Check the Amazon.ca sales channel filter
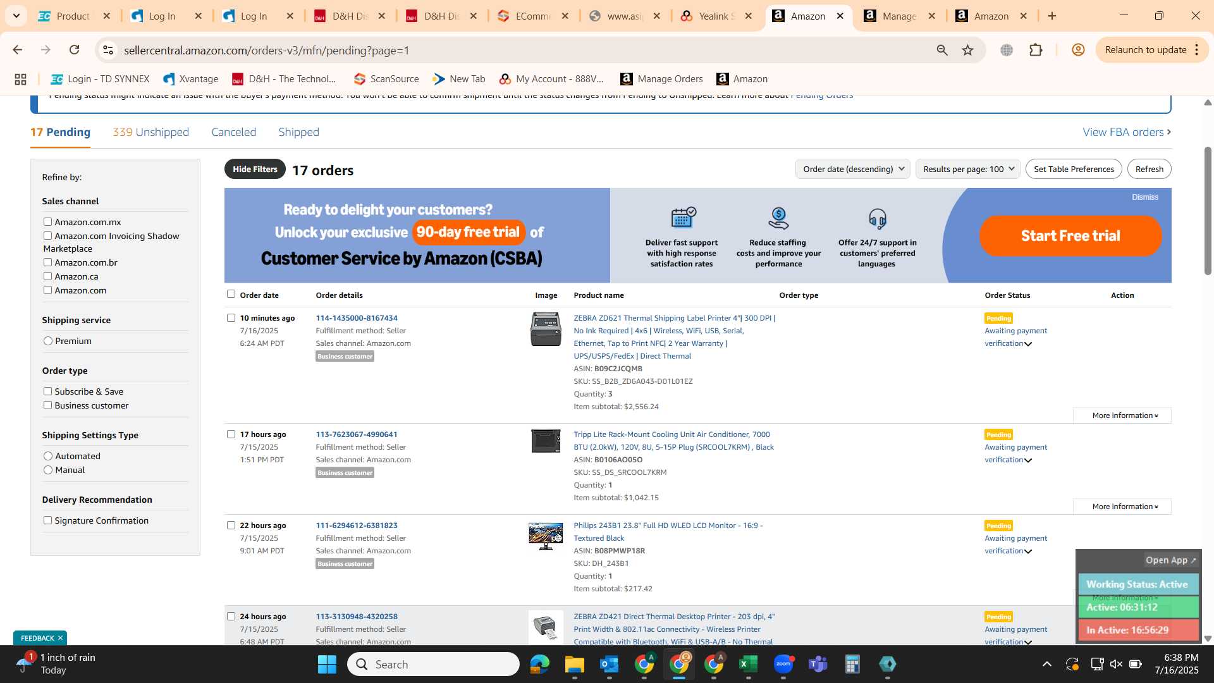The height and width of the screenshot is (683, 1214). (47, 276)
